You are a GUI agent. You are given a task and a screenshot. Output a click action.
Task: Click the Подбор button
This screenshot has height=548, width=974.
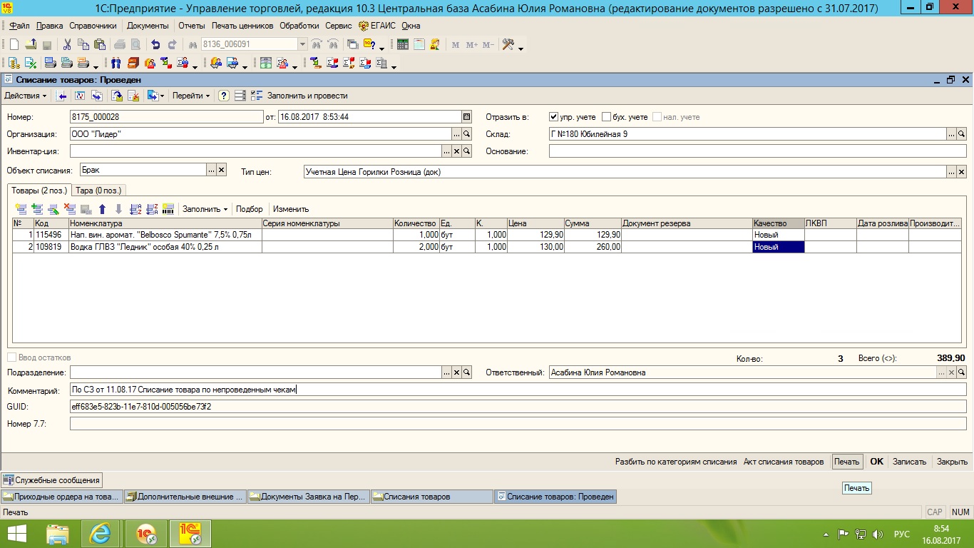250,209
